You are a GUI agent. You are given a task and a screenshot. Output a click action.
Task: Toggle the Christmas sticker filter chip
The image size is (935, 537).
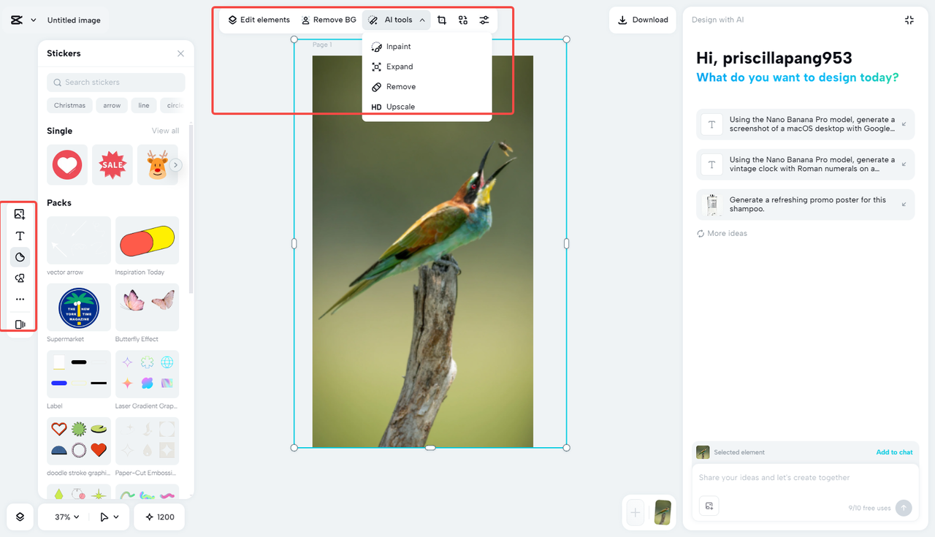pos(69,105)
